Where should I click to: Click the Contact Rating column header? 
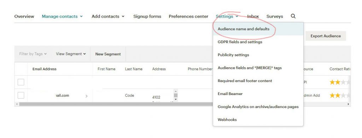pyautogui.click(x=340, y=69)
